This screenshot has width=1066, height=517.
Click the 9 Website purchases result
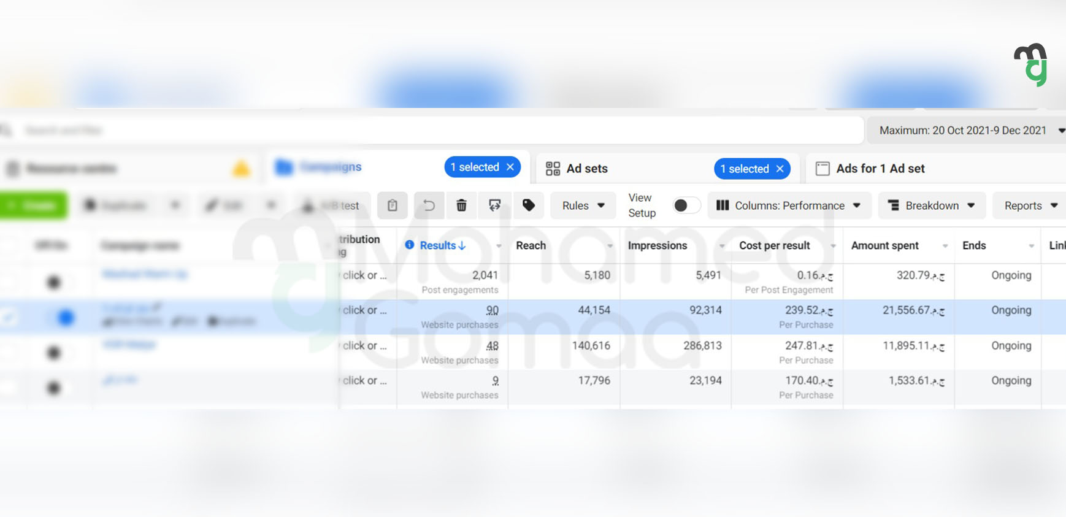click(x=496, y=381)
